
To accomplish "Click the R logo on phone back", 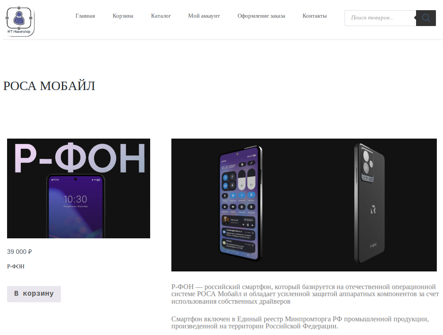I will click(373, 210).
